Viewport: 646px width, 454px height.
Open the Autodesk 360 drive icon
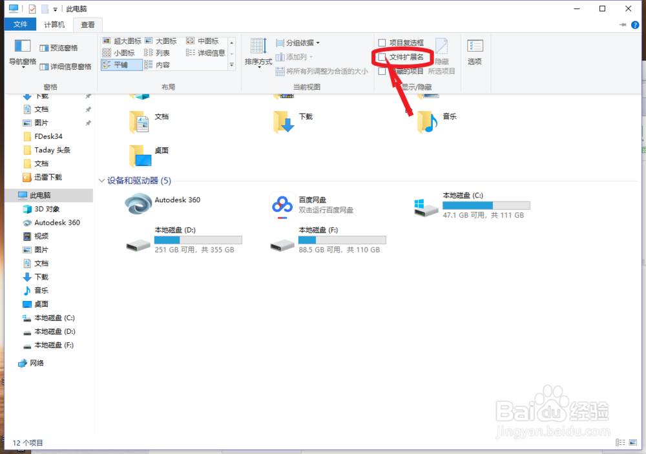(x=137, y=203)
